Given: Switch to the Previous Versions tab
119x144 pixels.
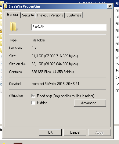Looking at the screenshot, I should [50, 15].
